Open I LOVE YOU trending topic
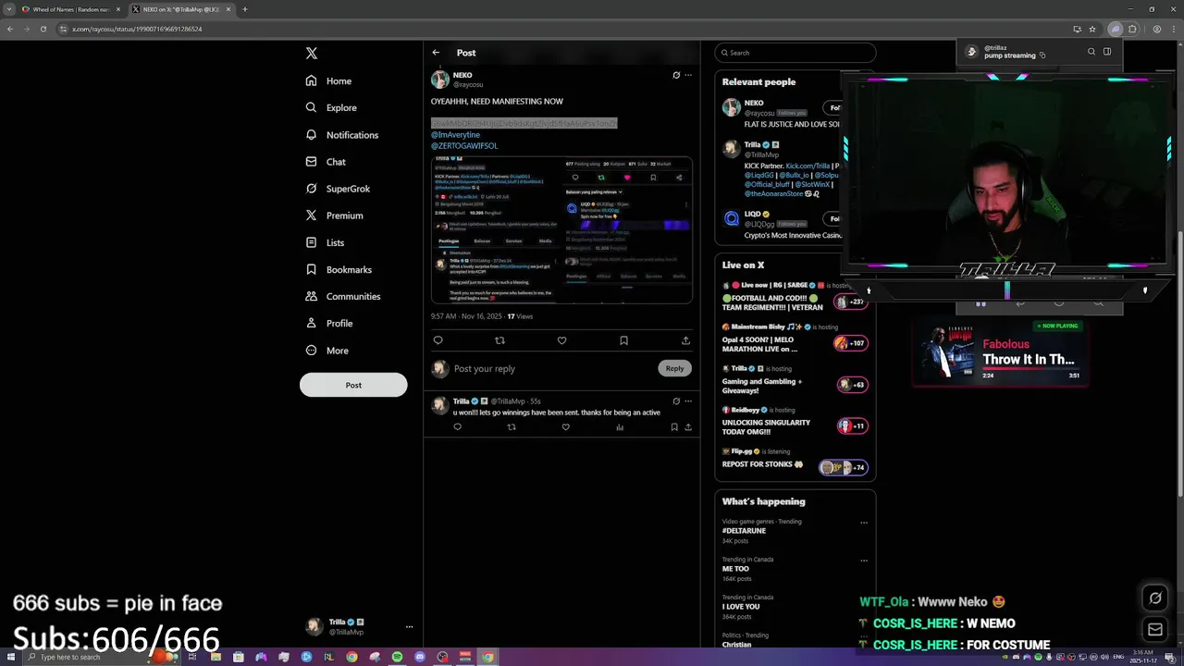The height and width of the screenshot is (666, 1184). pos(741,607)
